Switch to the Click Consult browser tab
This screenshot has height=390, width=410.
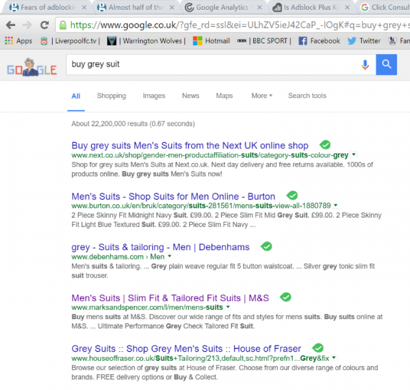[x=385, y=7]
